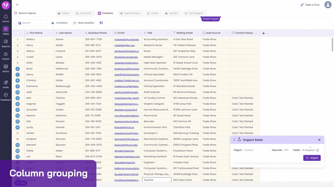This screenshot has width=334, height=187.
Task: Edit mapped fields pencil icon
Action: (x=318, y=150)
